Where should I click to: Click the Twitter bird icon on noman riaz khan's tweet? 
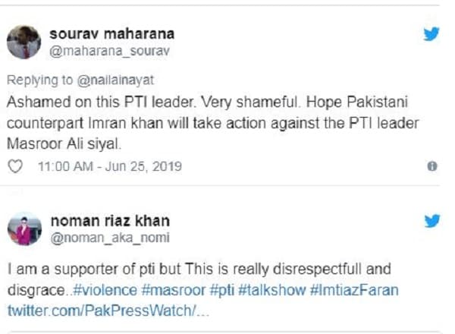pyautogui.click(x=431, y=221)
